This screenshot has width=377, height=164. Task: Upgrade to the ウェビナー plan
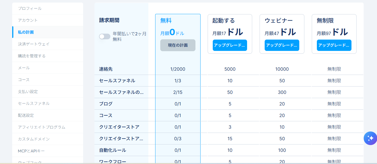coord(282,45)
